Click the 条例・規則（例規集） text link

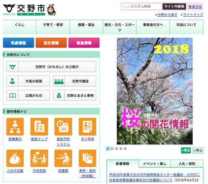pos(87,173)
